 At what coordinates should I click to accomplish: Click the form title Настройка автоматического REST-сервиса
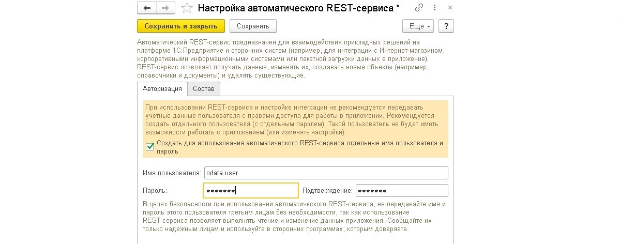[299, 8]
